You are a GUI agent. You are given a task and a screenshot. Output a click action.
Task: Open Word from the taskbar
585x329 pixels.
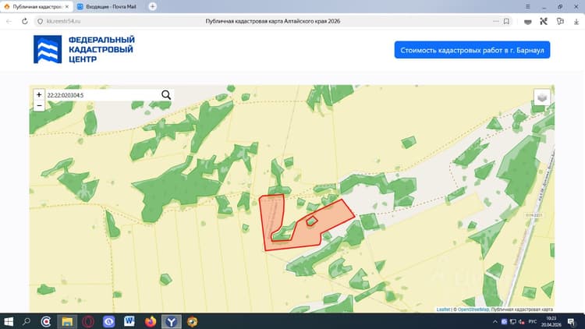(129, 321)
